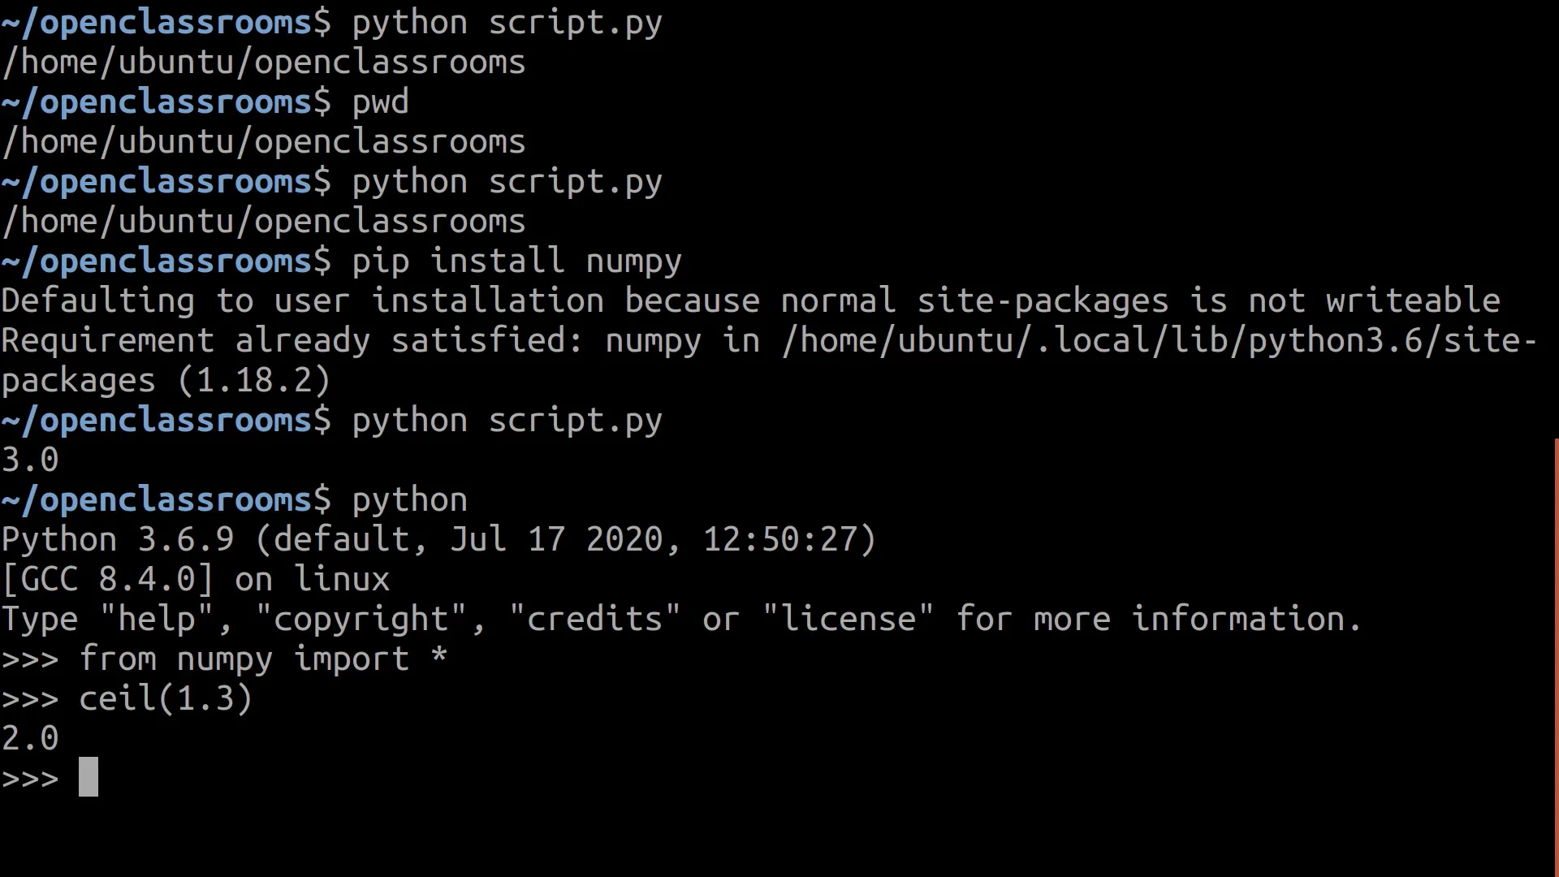Screen dimensions: 1559x877
Task: Click the standalone 'python' command after the prompt
Action: tap(409, 500)
